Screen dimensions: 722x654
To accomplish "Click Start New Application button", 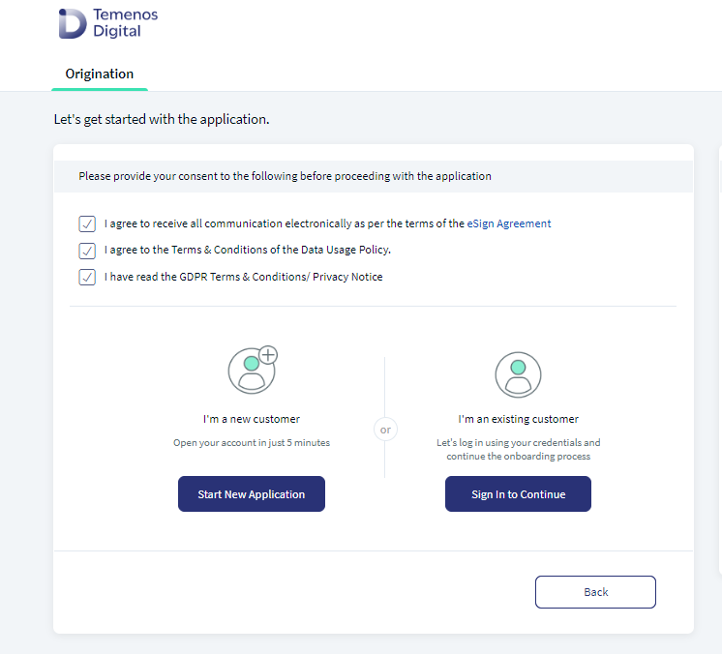I will [252, 493].
